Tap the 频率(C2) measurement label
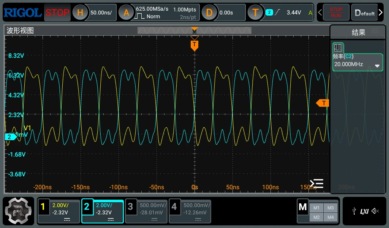389x228 pixels. 343,56
